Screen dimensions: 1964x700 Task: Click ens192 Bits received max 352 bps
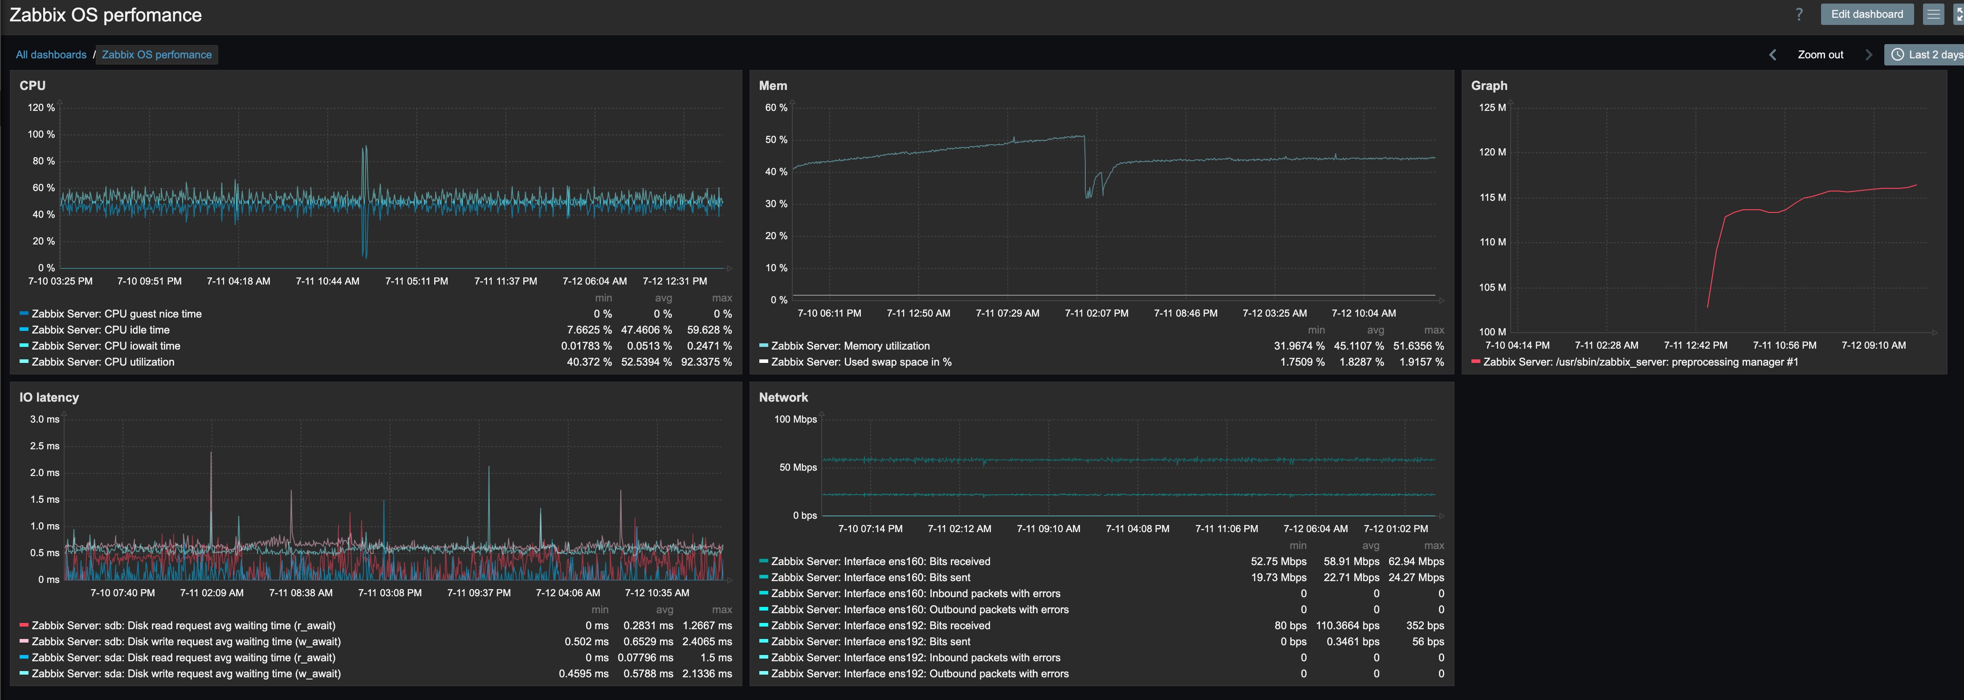click(x=1425, y=625)
